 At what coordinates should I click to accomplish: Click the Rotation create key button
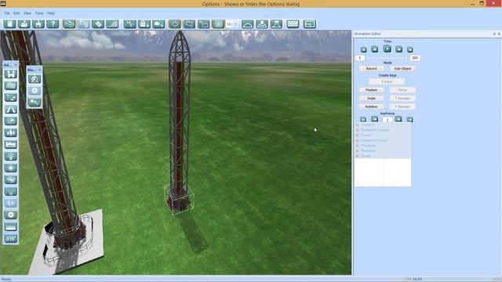[371, 107]
